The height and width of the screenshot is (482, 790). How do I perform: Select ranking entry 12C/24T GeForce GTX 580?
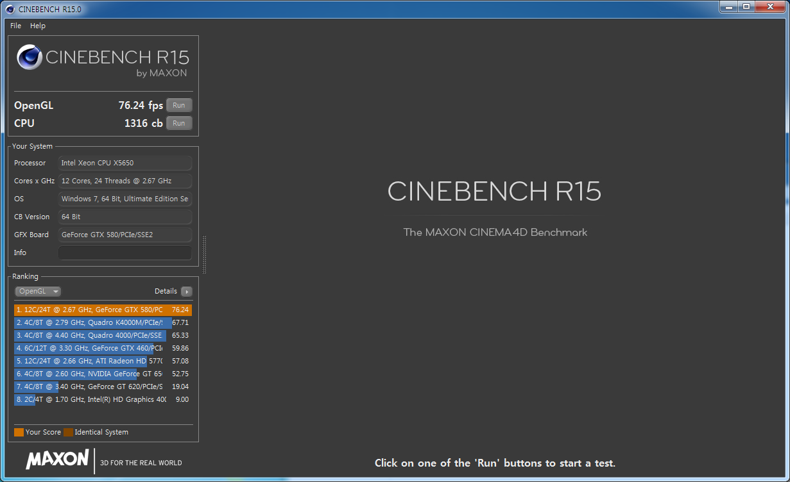[x=103, y=310]
